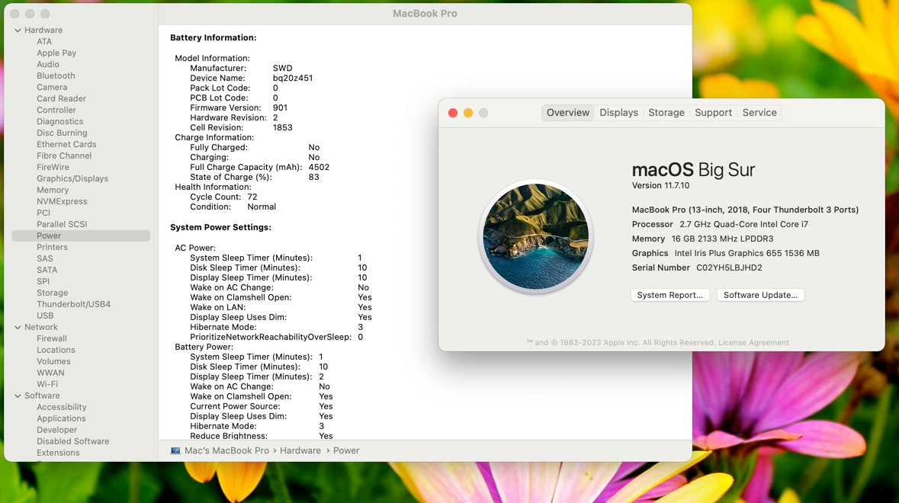Go to the Service tab

click(x=759, y=113)
